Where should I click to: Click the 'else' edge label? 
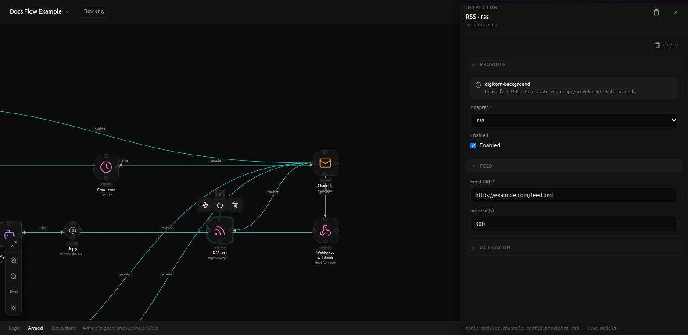coord(43,228)
